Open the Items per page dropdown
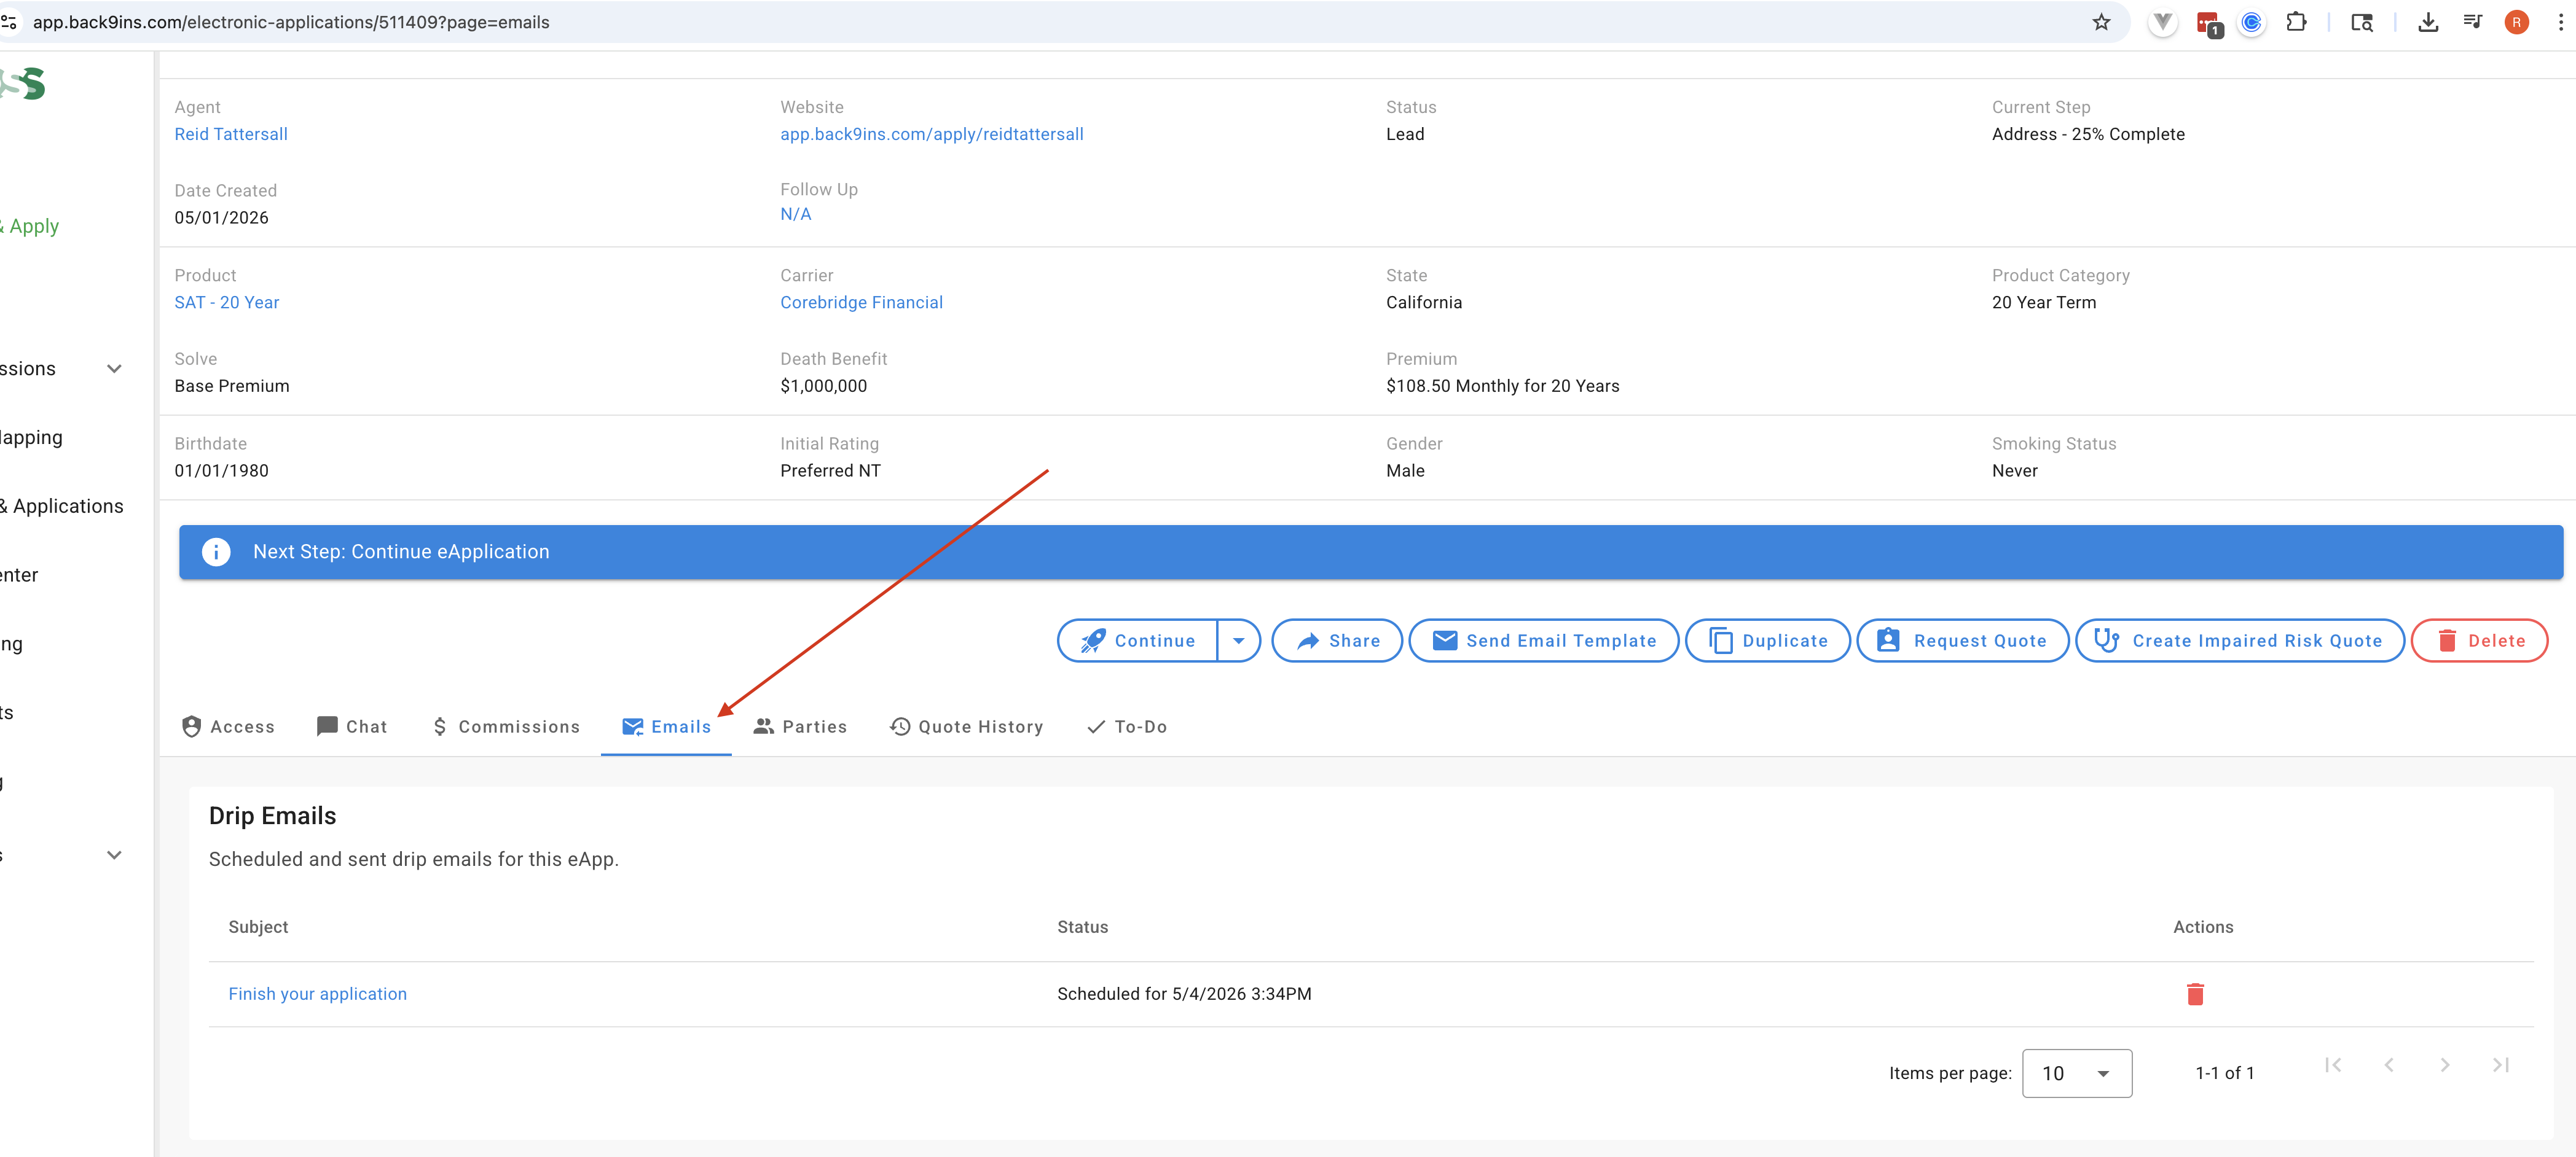 pyautogui.click(x=2077, y=1073)
